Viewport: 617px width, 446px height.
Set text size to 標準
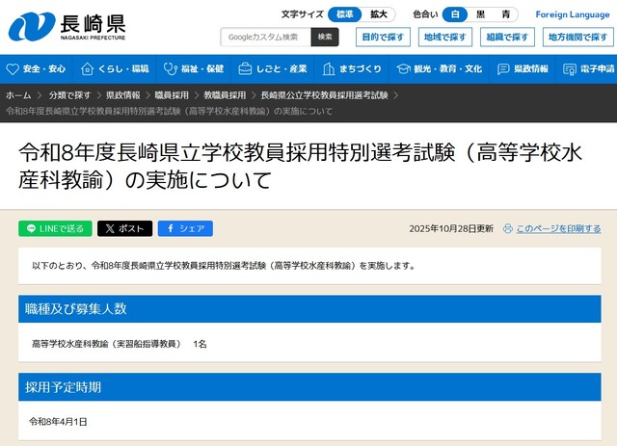click(345, 14)
